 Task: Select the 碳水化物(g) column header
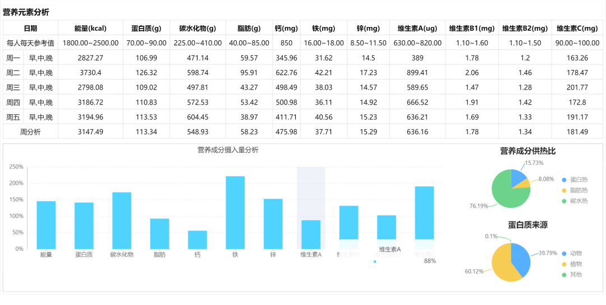pyautogui.click(x=198, y=28)
